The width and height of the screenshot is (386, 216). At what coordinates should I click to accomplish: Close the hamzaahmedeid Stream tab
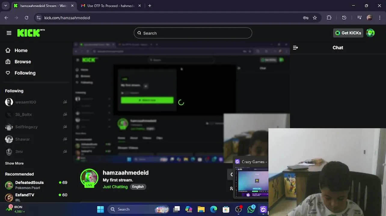pyautogui.click(x=72, y=6)
